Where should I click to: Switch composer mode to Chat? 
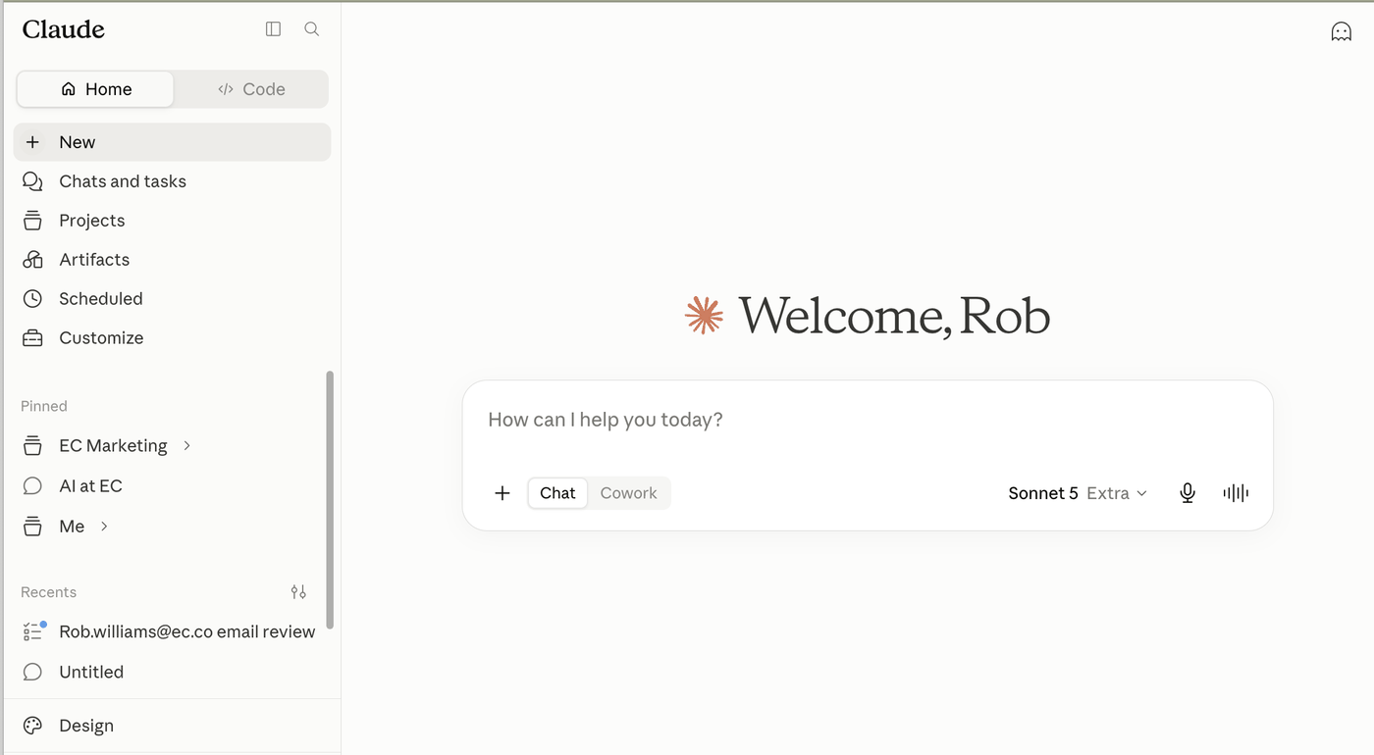click(557, 493)
